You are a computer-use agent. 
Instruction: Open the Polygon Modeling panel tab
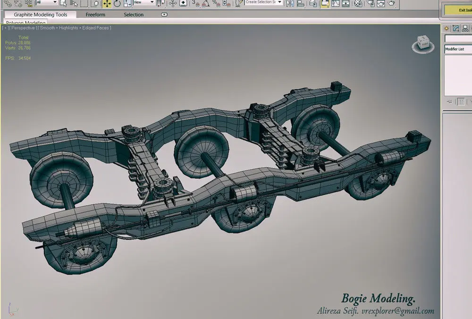point(25,22)
